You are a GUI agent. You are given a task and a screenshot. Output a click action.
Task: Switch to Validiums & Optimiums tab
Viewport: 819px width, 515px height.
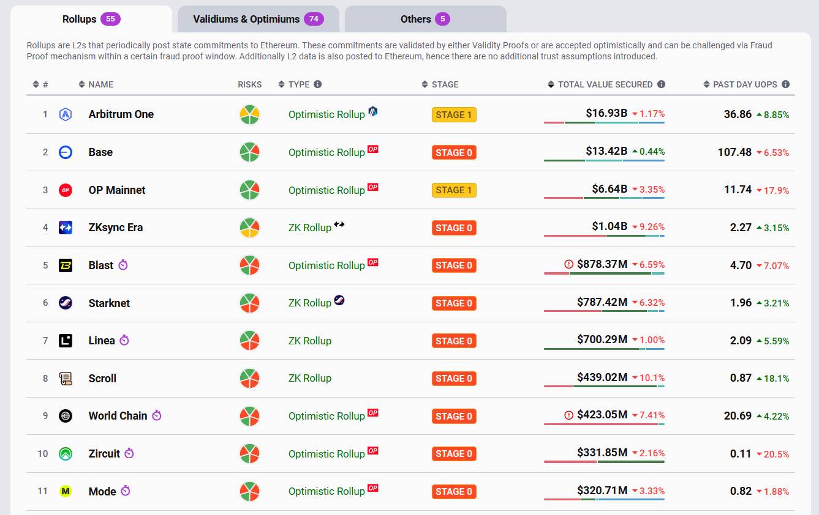coord(258,19)
